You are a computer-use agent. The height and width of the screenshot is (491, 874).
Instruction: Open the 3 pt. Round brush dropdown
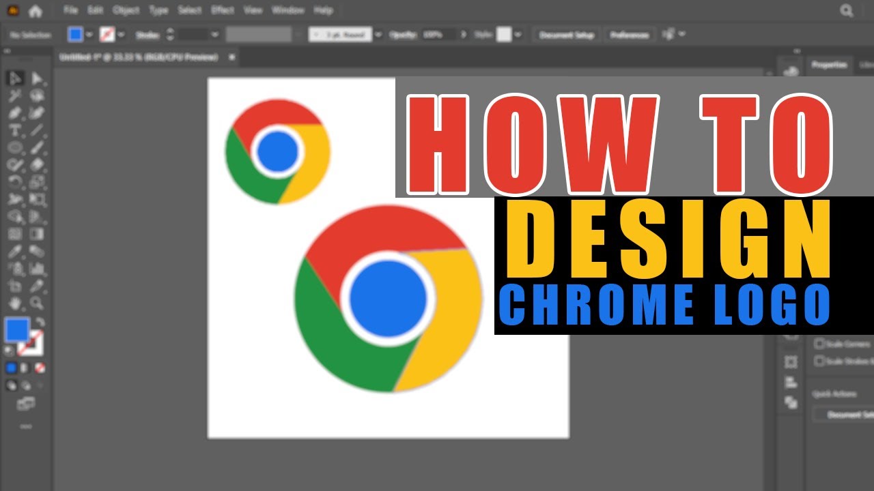[379, 35]
